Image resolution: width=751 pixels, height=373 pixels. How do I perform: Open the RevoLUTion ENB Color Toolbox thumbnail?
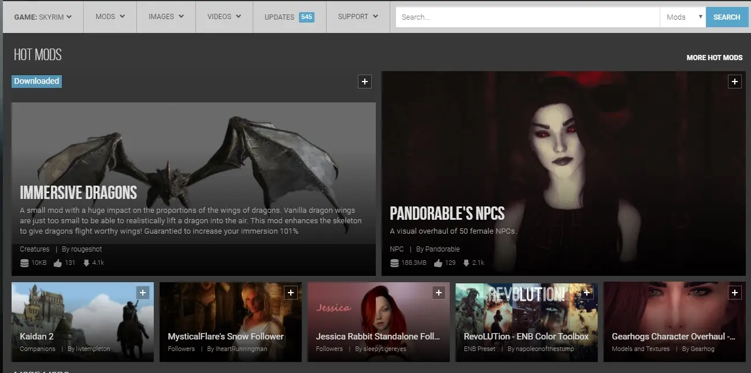click(527, 322)
